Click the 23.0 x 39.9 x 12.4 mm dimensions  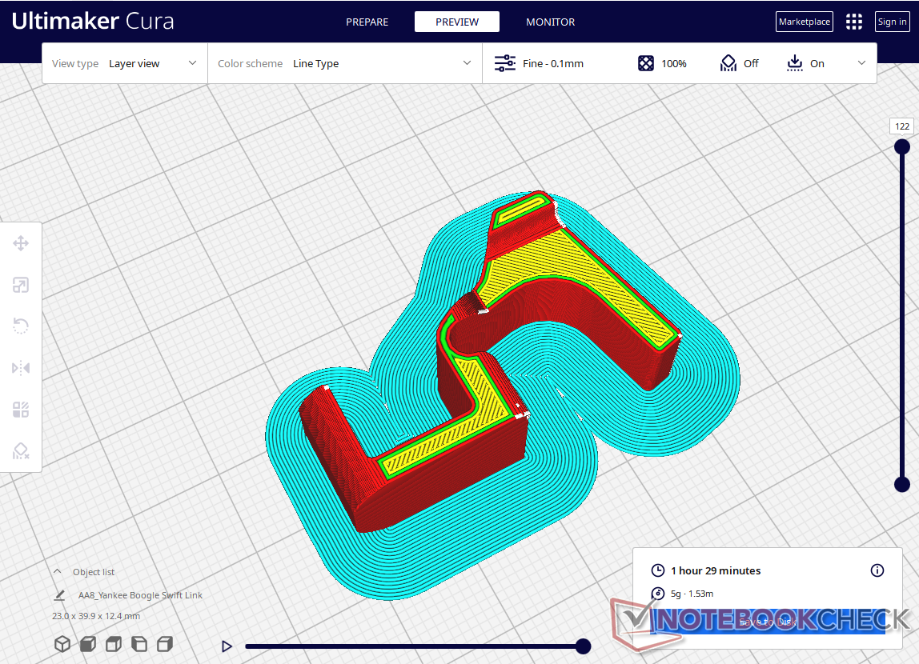coord(96,616)
